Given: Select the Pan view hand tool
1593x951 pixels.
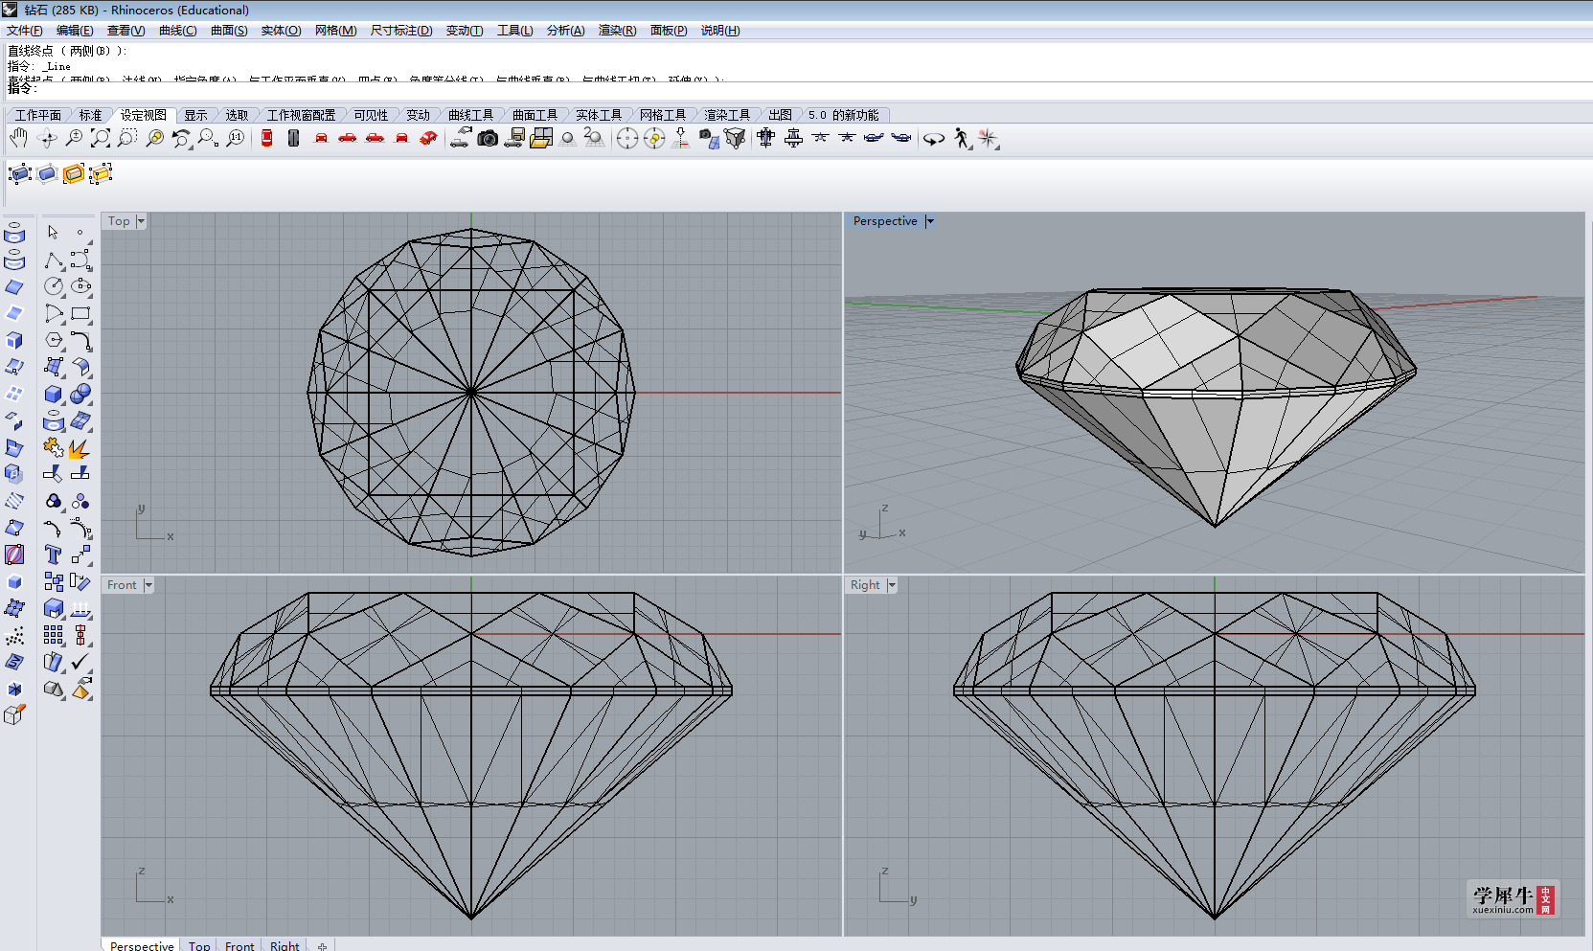Looking at the screenshot, I should pos(18,139).
